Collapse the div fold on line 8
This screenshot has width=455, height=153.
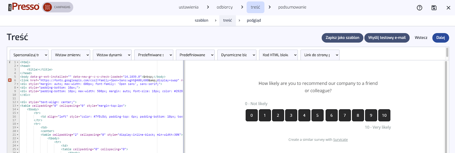(x=18, y=88)
